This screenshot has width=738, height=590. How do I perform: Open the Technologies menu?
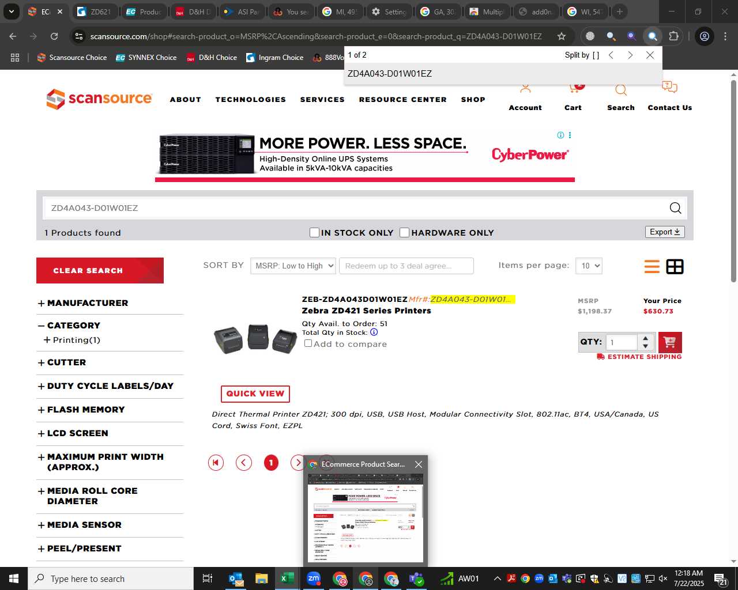click(x=250, y=100)
